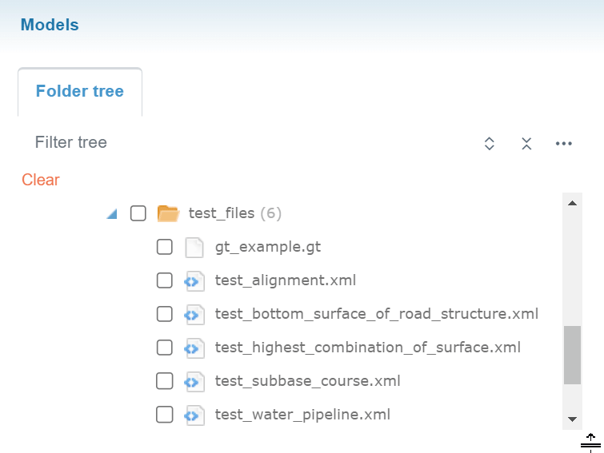
Task: Click the panel resize handle at bottom right
Action: (590, 441)
